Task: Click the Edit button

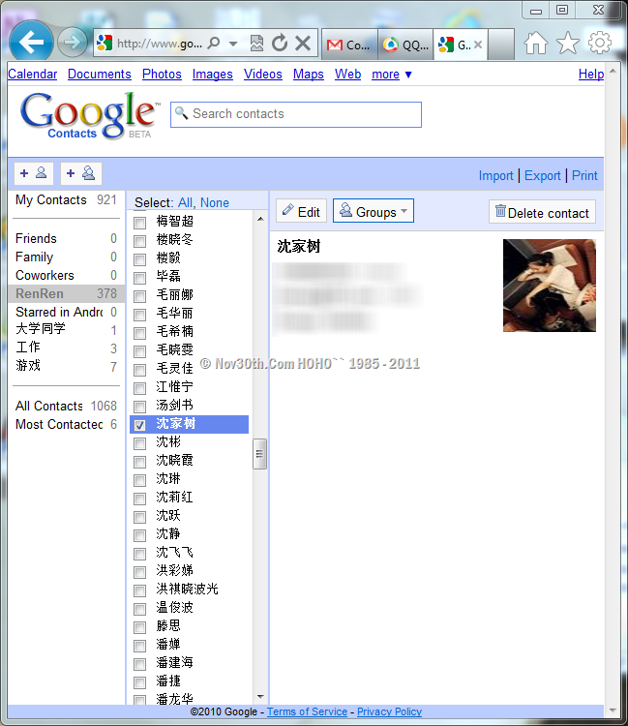Action: [x=302, y=211]
